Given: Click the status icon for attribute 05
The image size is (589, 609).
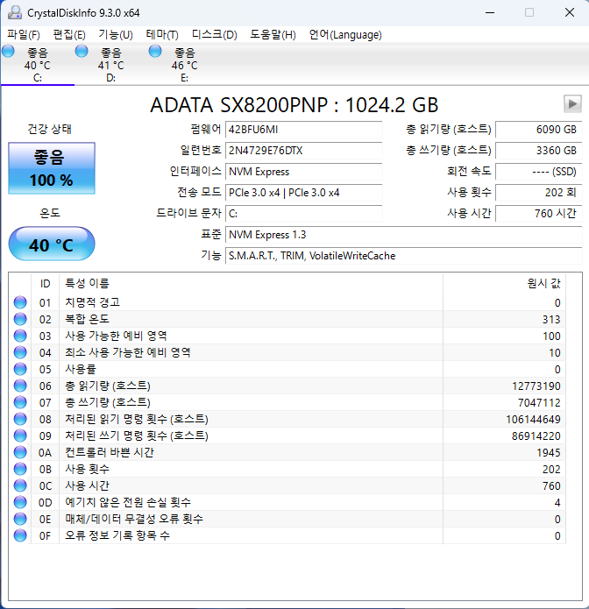Looking at the screenshot, I should coord(20,369).
